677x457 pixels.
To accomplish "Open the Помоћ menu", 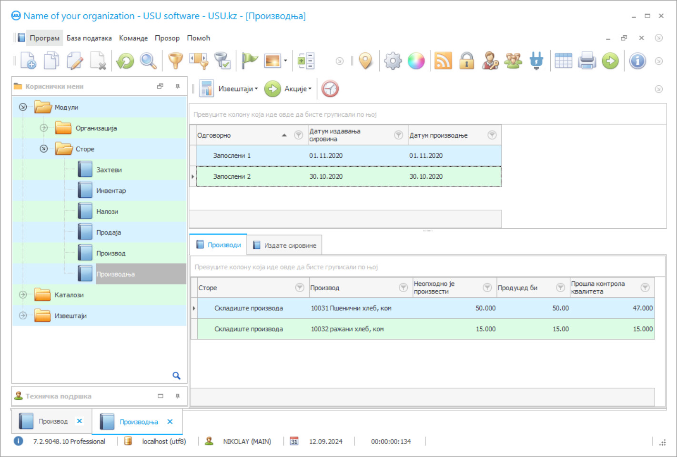I will coord(198,38).
